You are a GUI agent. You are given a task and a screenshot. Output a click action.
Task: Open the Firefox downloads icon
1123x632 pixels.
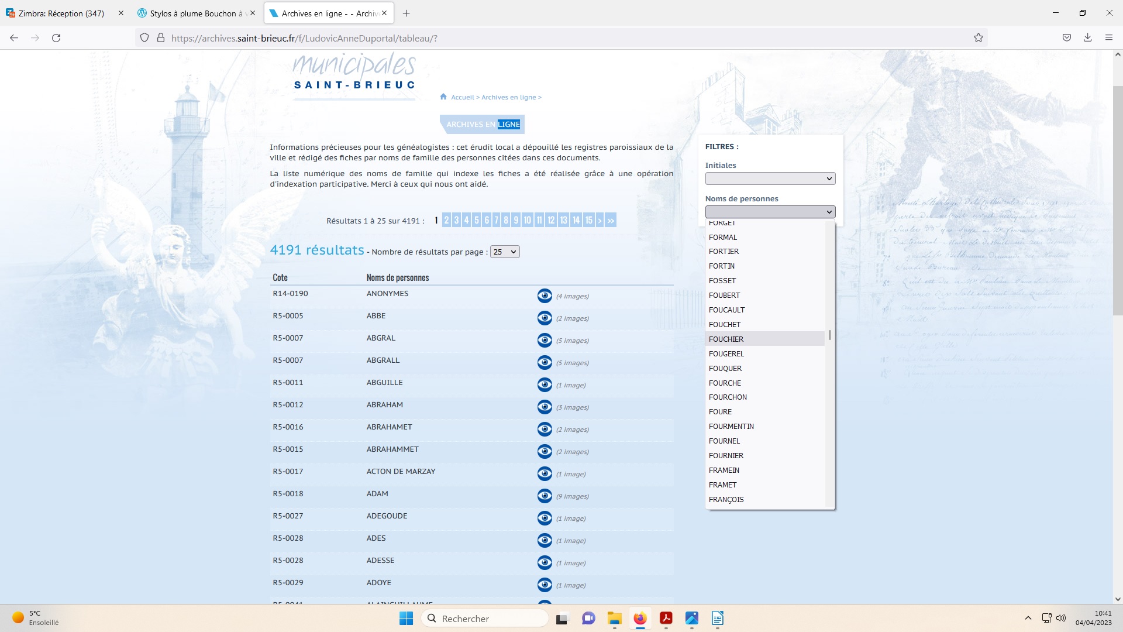[x=1087, y=37]
